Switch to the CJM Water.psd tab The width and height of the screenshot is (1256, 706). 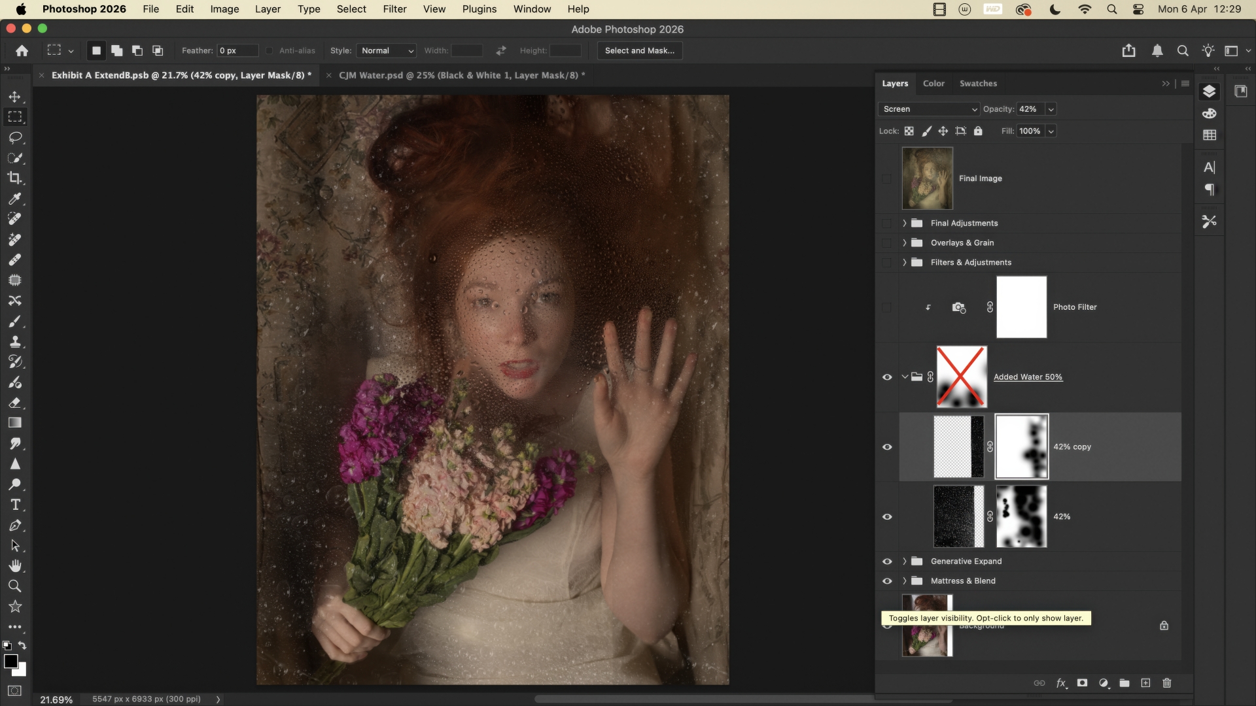(x=458, y=75)
